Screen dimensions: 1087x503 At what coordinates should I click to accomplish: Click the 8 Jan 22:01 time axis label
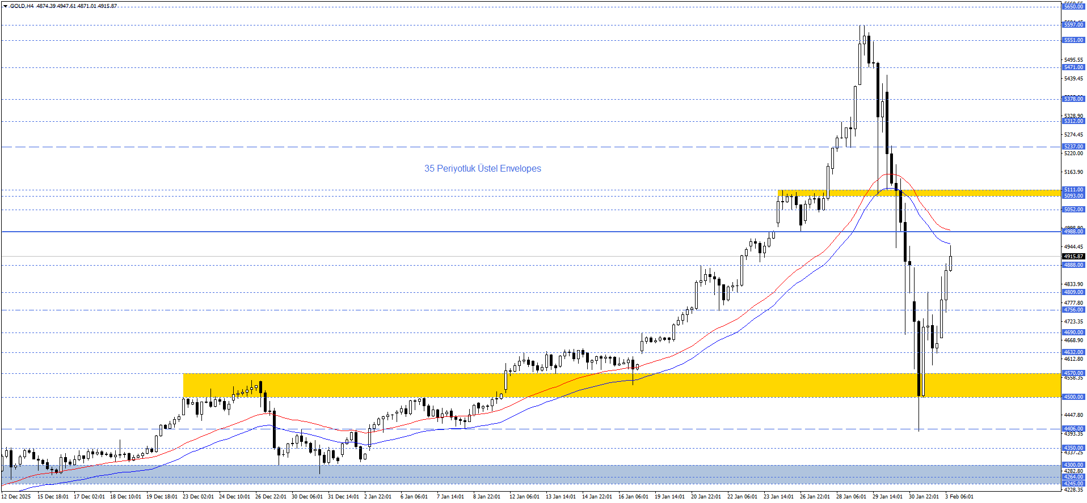tap(487, 497)
